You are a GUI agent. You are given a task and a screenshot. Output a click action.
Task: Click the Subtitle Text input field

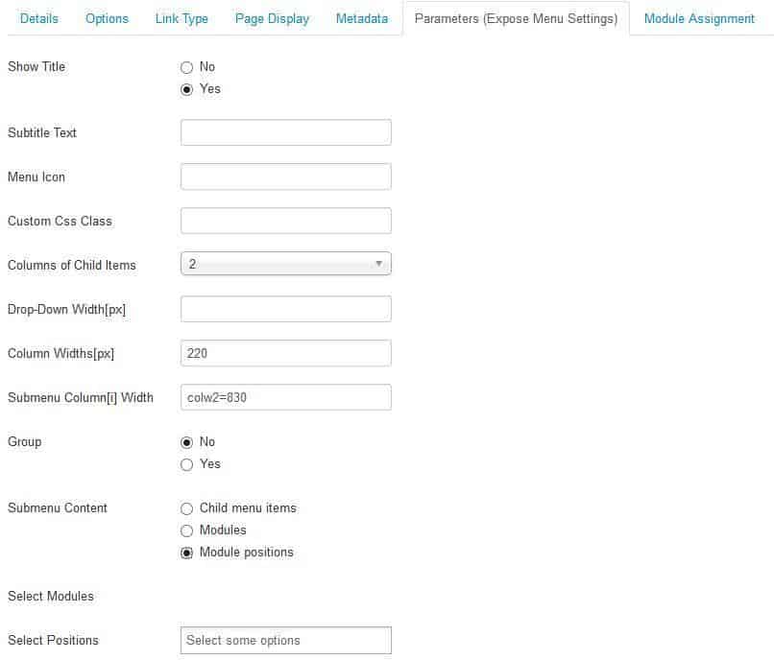coord(285,132)
